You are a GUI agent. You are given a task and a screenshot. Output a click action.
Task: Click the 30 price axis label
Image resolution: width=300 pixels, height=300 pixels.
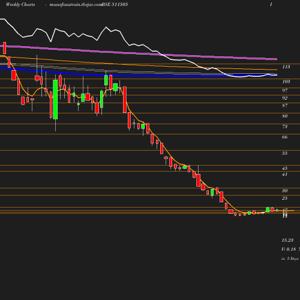(285, 191)
